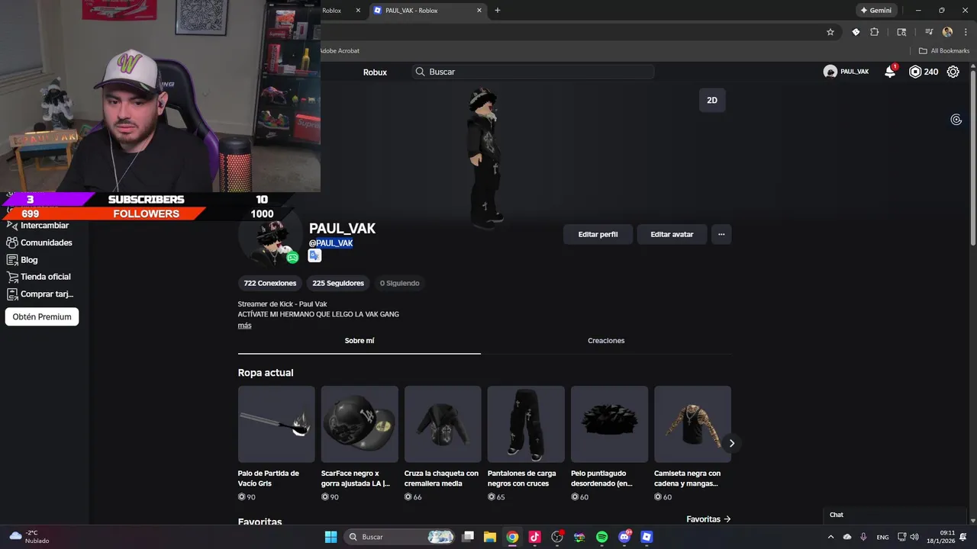
Task: Open the Robux link in the header
Action: point(375,72)
